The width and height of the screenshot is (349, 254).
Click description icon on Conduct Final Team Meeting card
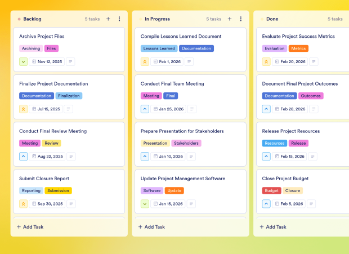click(x=192, y=109)
